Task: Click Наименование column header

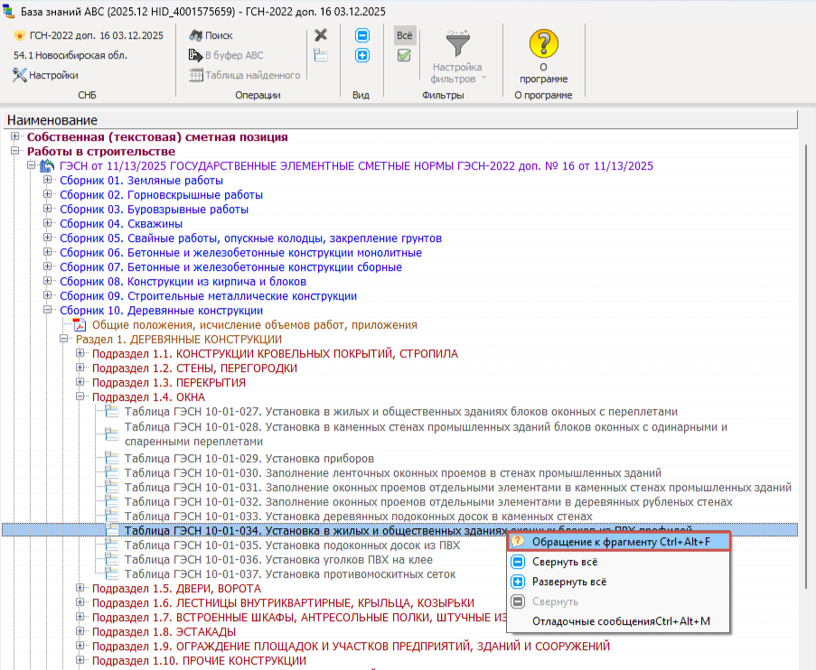Action: [x=400, y=120]
